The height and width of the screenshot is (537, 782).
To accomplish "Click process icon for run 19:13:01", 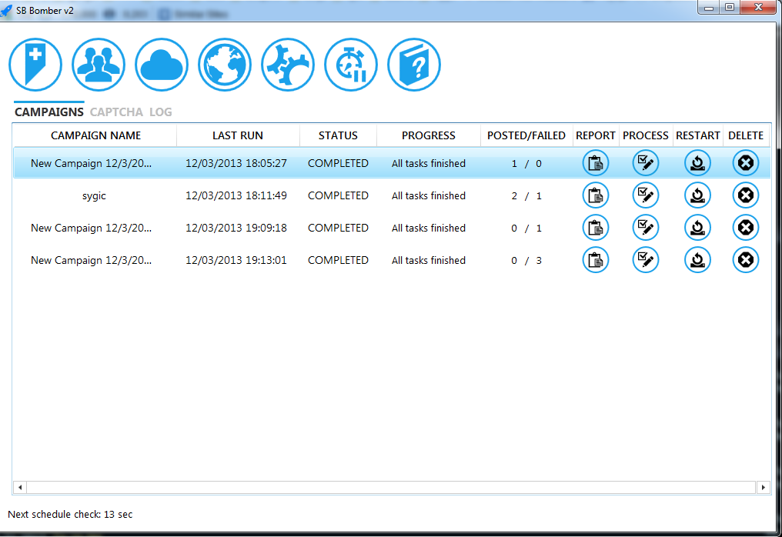I will click(645, 260).
